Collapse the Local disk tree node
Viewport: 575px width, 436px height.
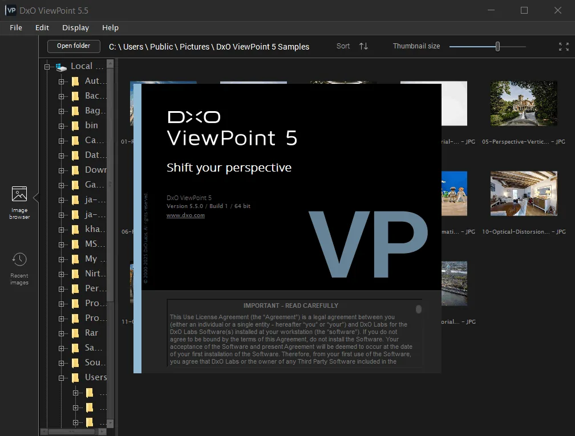(47, 67)
